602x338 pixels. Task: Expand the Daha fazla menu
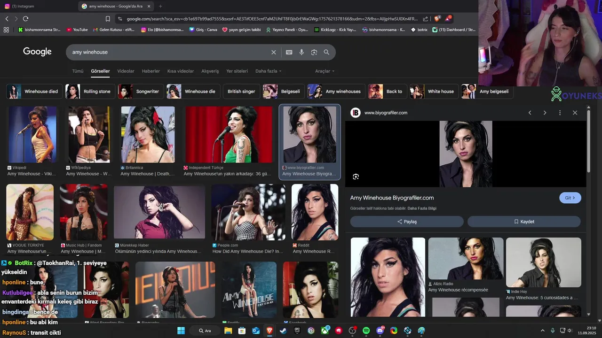(268, 71)
